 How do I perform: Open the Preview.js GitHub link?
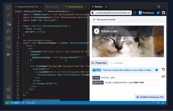(163, 13)
